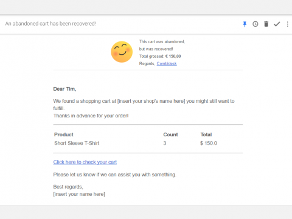Click the item count value 3
The image size is (292, 219).
click(165, 143)
